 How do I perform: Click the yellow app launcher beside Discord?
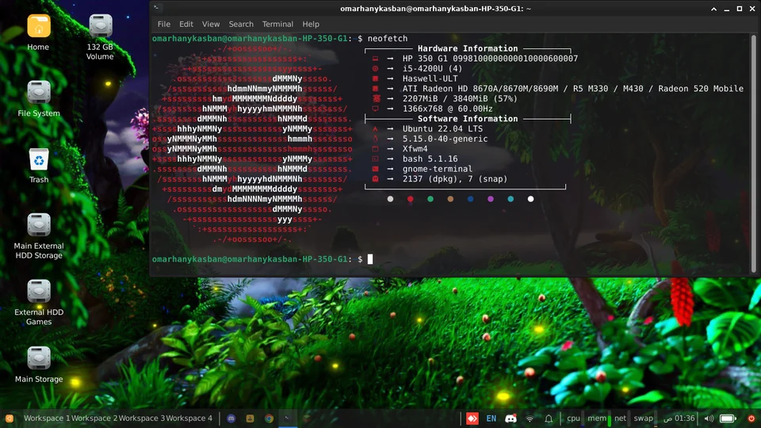point(250,418)
